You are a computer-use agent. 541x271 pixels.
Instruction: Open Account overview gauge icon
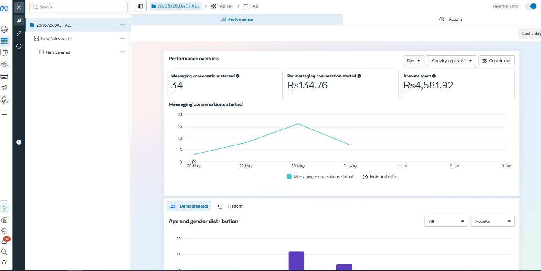click(x=4, y=29)
